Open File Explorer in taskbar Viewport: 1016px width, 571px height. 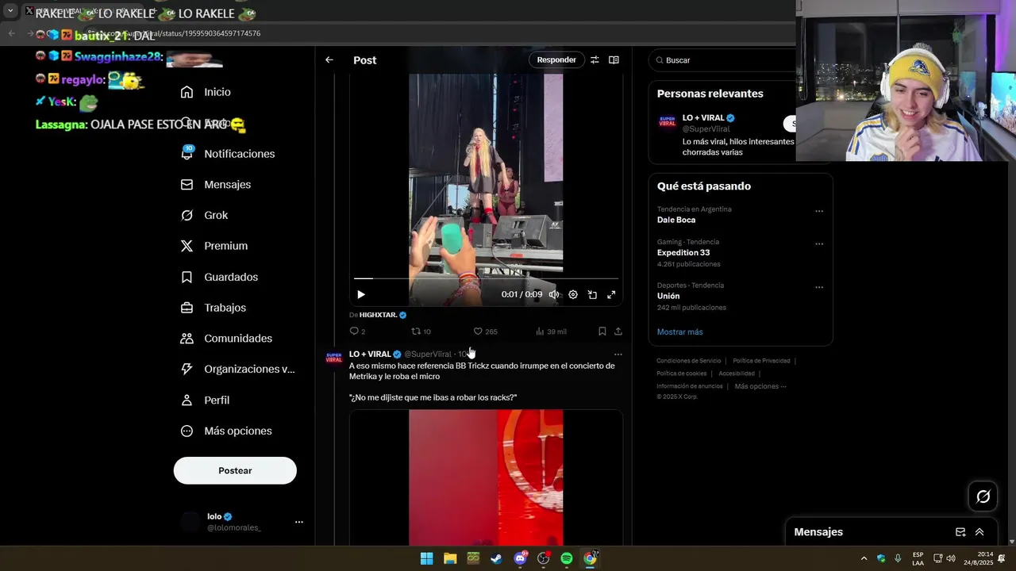pos(450,558)
